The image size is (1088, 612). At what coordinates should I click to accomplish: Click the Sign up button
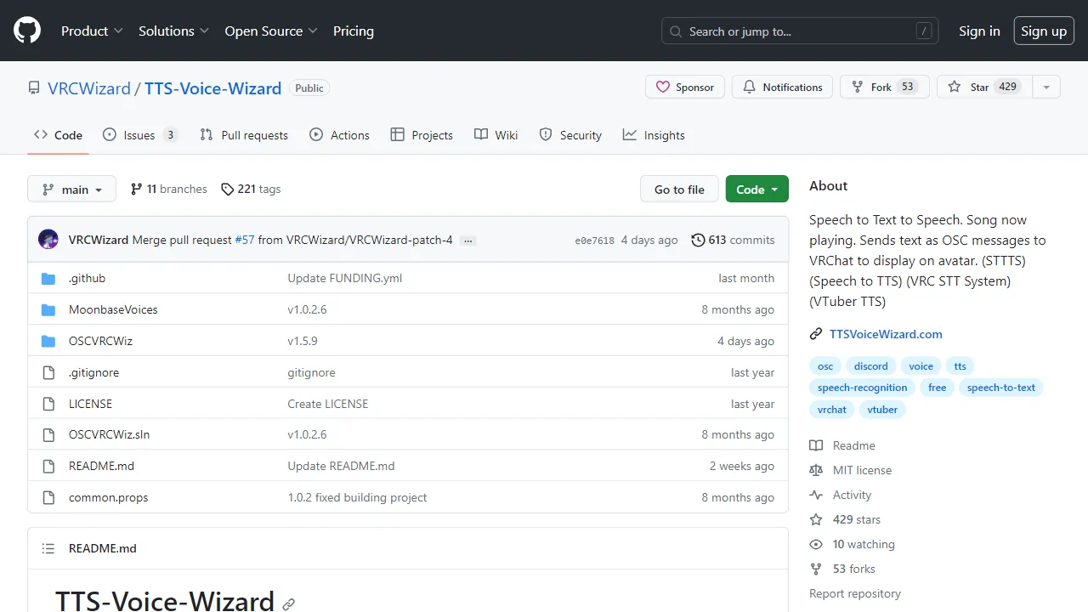pos(1044,31)
